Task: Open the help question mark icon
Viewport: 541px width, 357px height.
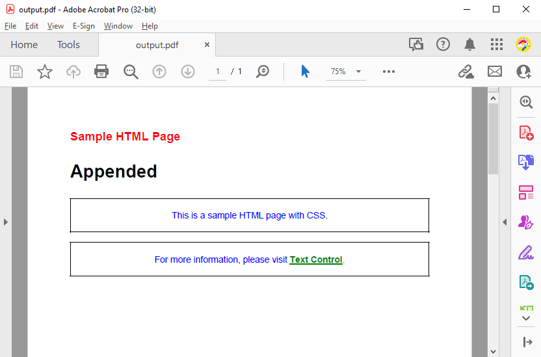Action: click(443, 44)
